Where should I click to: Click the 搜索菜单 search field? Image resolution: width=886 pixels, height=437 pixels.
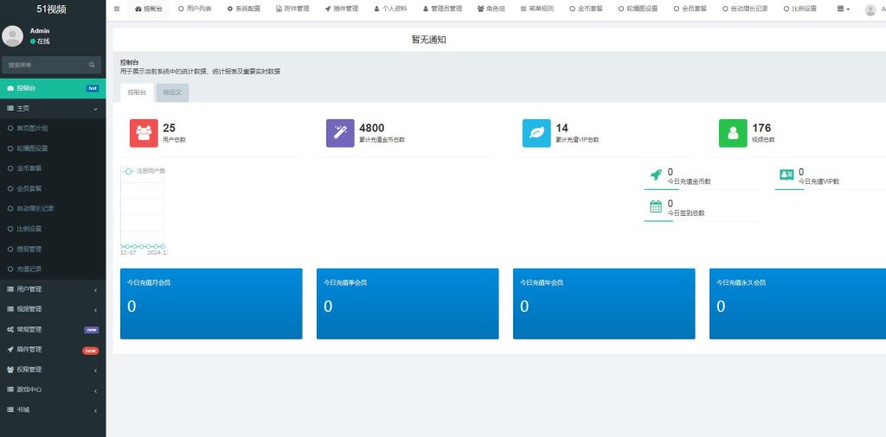(45, 65)
